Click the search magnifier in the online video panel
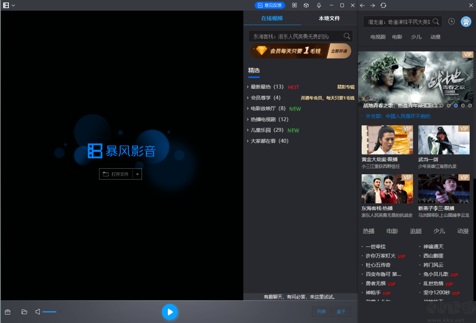The image size is (476, 323). tap(347, 36)
